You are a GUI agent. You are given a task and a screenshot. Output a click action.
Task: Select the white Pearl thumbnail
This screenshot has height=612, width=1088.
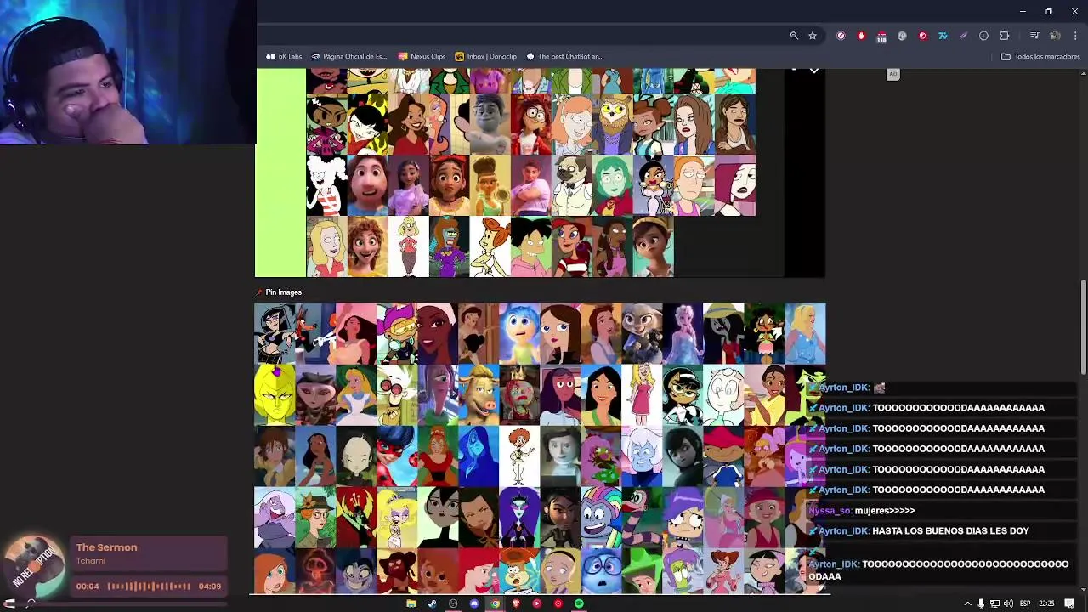(x=723, y=395)
